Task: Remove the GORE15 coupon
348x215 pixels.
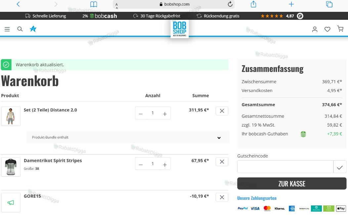Action: coord(222,197)
